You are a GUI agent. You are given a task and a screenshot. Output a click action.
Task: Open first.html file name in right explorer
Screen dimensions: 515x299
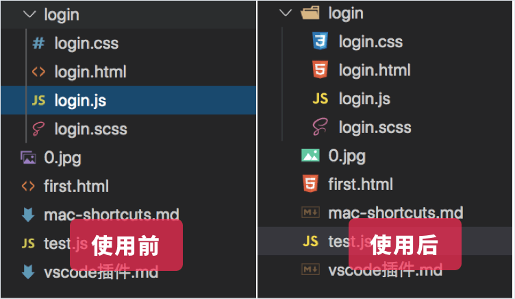point(361,184)
